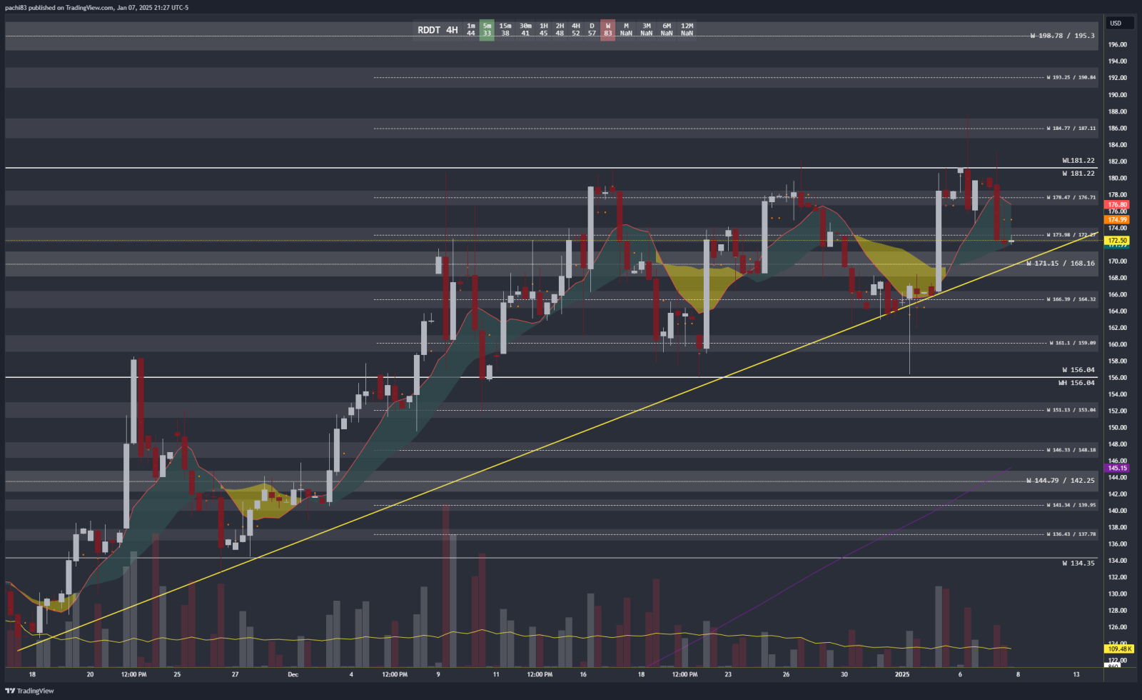Click the WL181.22 level label

(x=1078, y=161)
